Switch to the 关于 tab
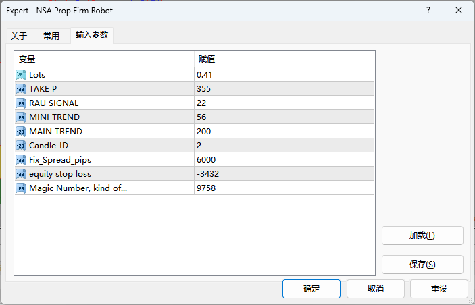 pyautogui.click(x=19, y=36)
